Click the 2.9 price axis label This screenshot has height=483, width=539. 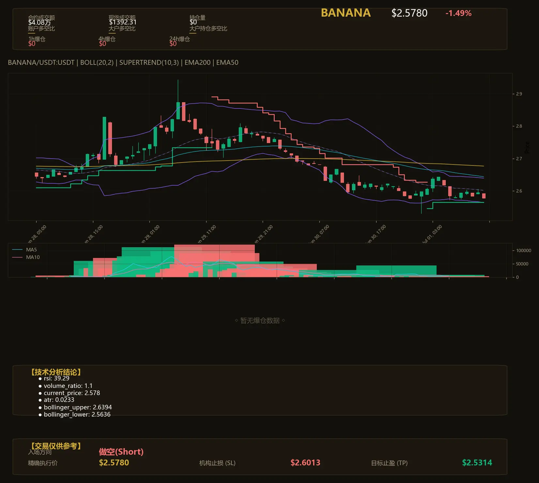(519, 94)
